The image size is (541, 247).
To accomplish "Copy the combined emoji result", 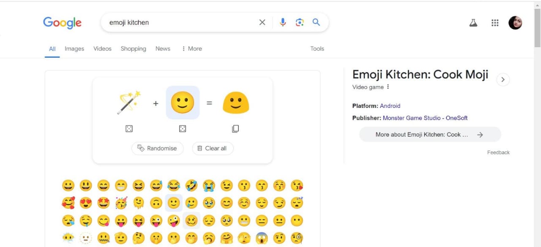I will pyautogui.click(x=235, y=129).
